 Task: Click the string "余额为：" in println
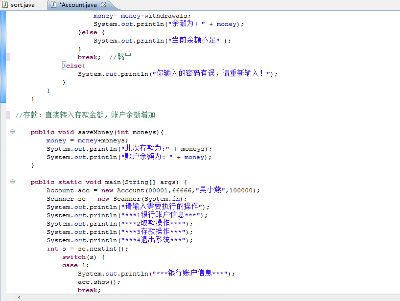pyautogui.click(x=187, y=23)
